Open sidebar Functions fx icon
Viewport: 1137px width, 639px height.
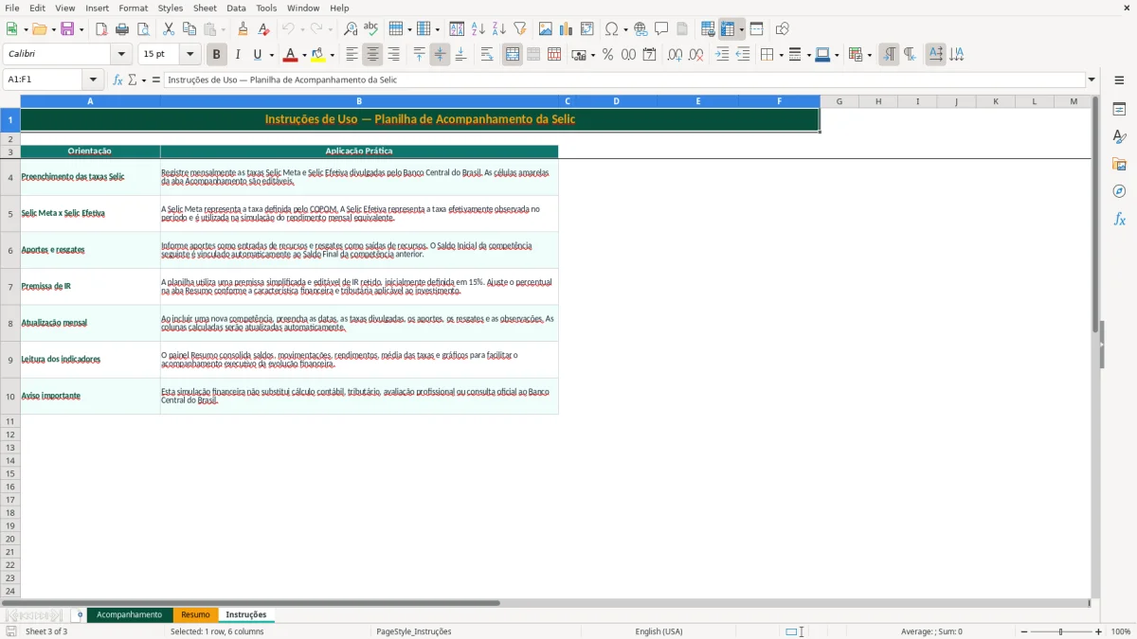[1120, 220]
